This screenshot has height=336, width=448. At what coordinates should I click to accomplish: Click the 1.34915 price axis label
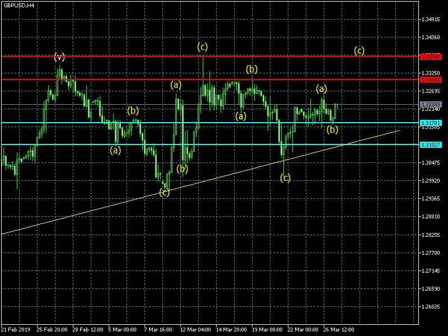tap(431, 20)
